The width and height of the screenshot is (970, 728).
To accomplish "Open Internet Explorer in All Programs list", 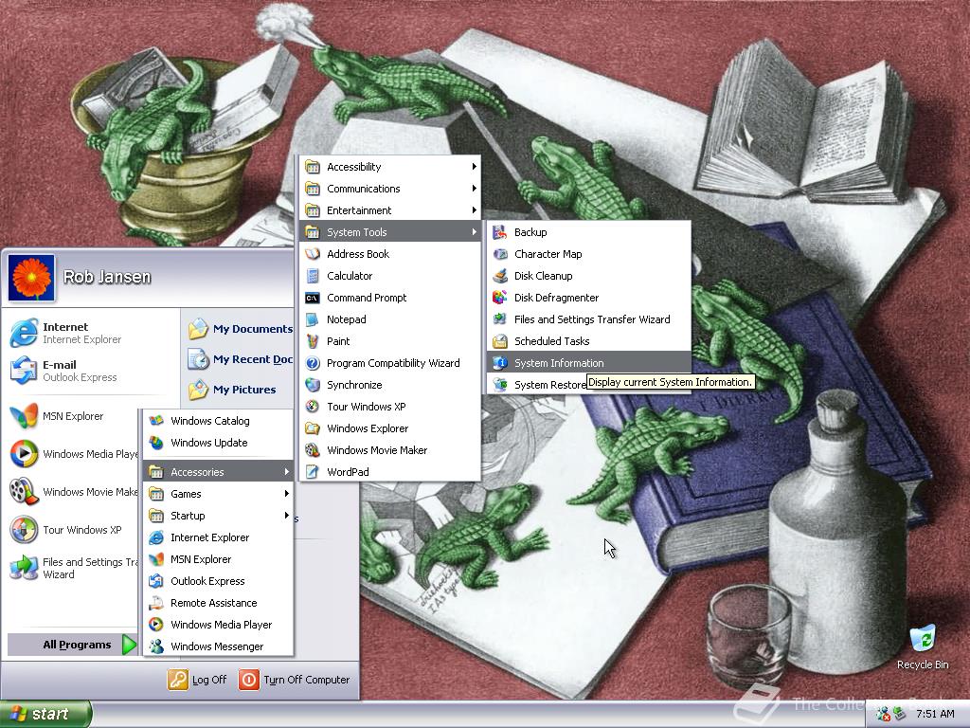I will pyautogui.click(x=219, y=537).
